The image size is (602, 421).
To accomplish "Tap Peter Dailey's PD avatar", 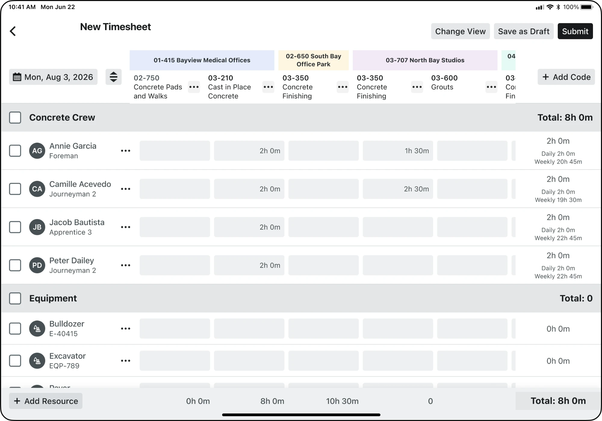I will (x=37, y=265).
